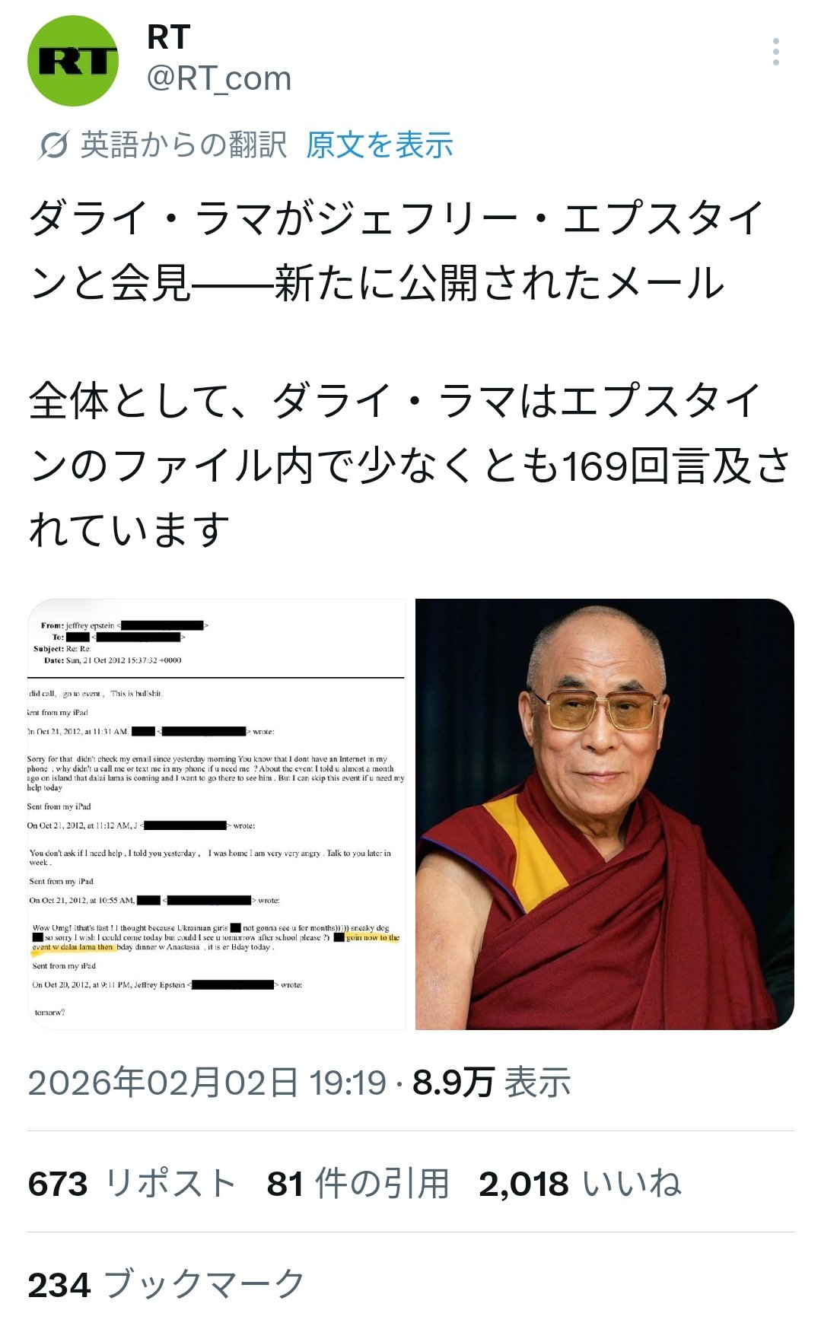The height and width of the screenshot is (1326, 821).
Task: View the 81 件の引用 quotes
Action: tap(358, 1183)
